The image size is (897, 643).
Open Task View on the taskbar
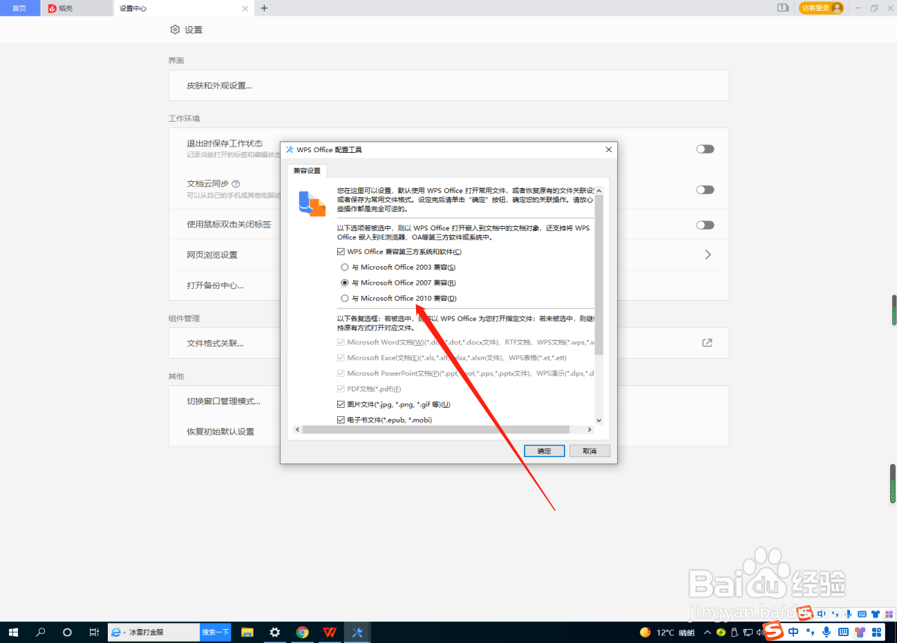pyautogui.click(x=94, y=632)
